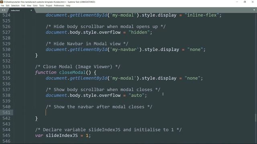257x144 pixels.
Task: Open the tab list dropdown arrow
Action: 254,10
